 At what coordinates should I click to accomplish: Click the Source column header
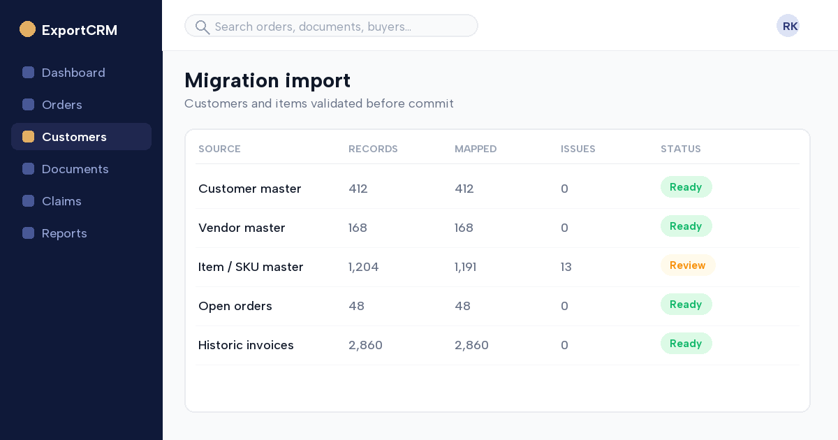coord(219,149)
